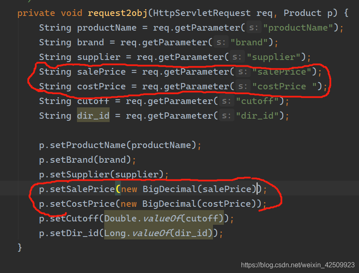This screenshot has height=273, width=359.
Task: Select the "dir_id" string literal
Action: 257,116
